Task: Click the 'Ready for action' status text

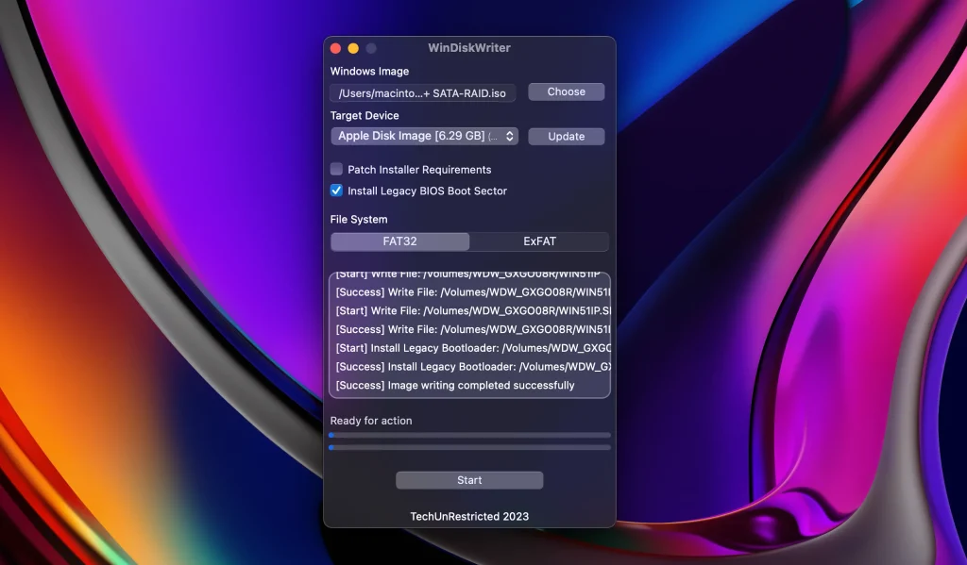Action: pyautogui.click(x=370, y=421)
